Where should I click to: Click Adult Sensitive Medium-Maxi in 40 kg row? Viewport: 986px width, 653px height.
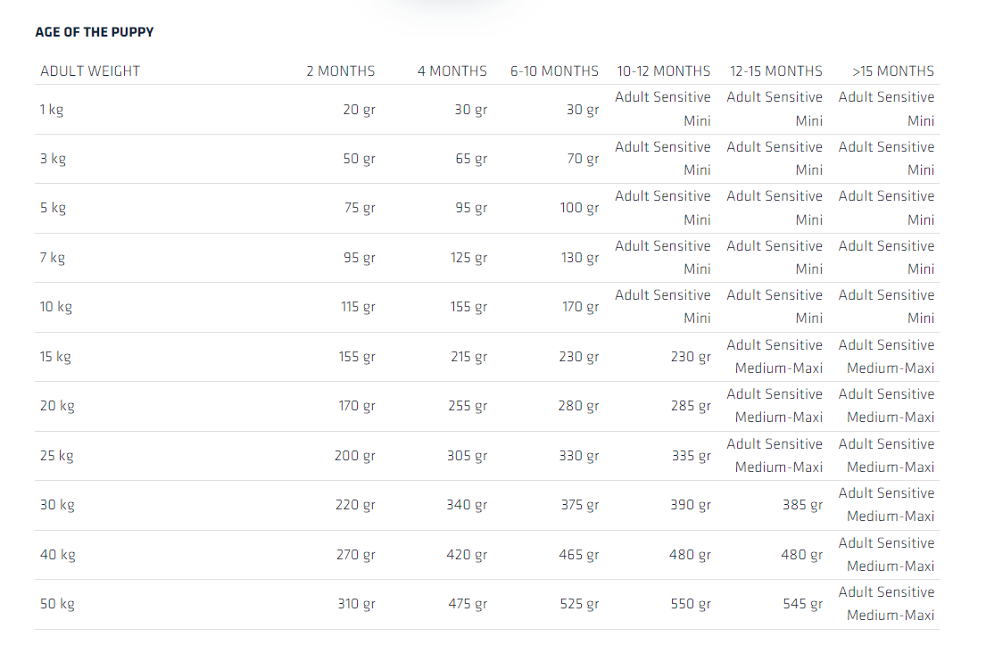886,554
